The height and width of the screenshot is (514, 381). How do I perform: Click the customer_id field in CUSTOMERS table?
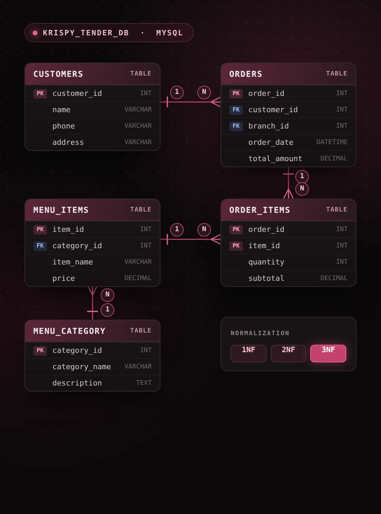[93, 93]
